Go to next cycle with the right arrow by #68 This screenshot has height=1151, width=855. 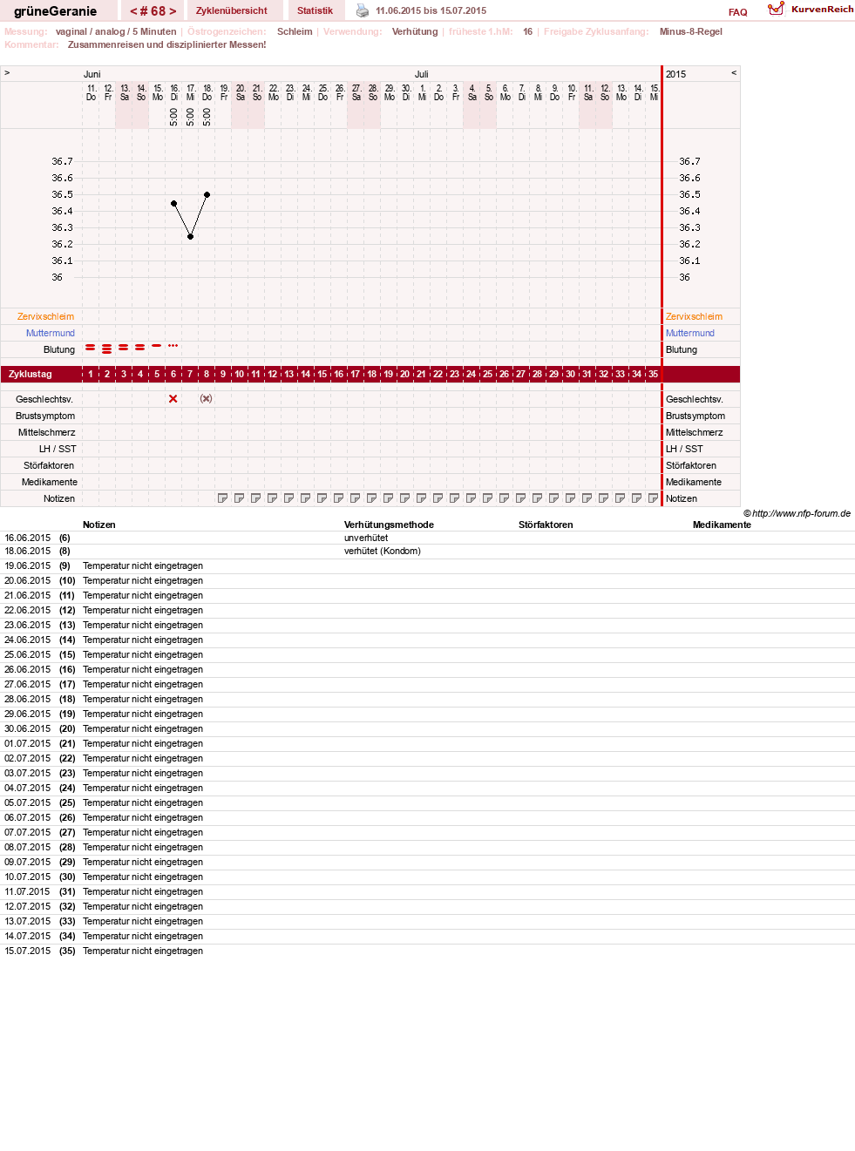tap(173, 11)
